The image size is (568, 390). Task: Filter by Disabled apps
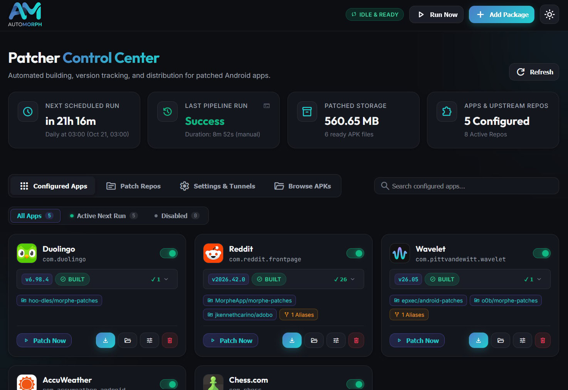click(x=177, y=216)
